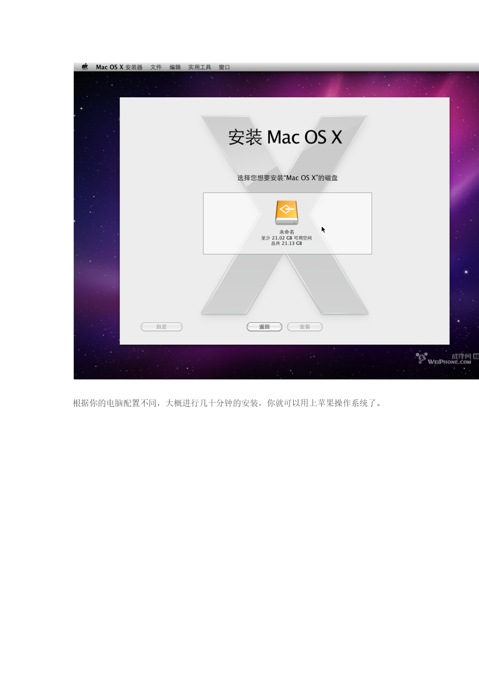Select the orange 未命名 disk icon
Viewport: 479px width, 677px height.
(x=286, y=212)
